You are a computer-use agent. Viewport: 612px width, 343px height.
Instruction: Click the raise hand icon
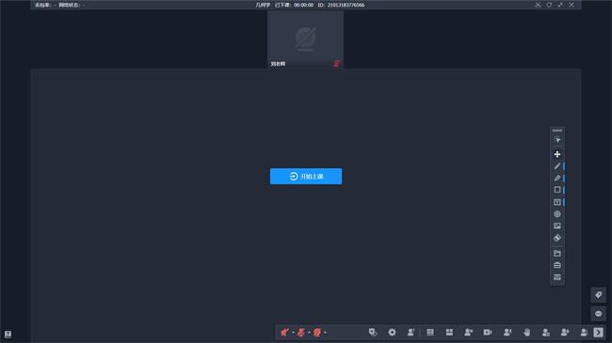coord(526,332)
